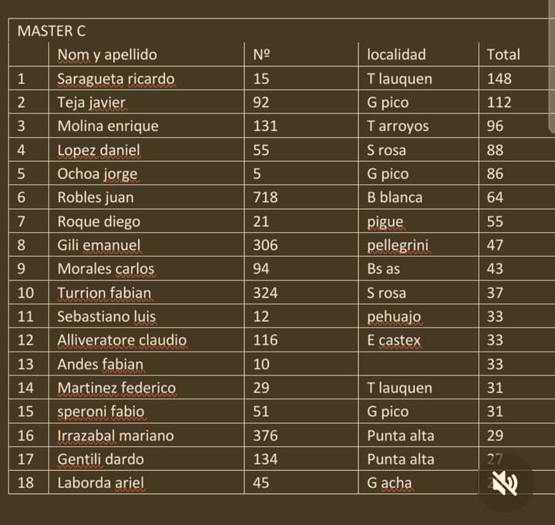
Task: Click the name Alliveratore claudio
Action: point(122,340)
